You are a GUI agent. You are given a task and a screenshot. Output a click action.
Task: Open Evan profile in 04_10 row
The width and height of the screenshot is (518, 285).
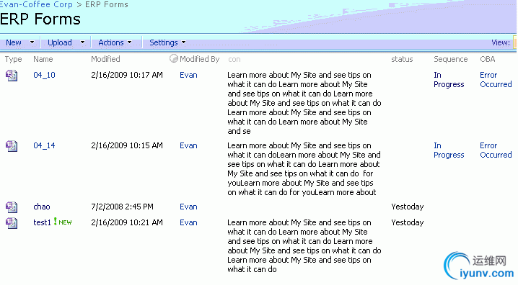[188, 75]
